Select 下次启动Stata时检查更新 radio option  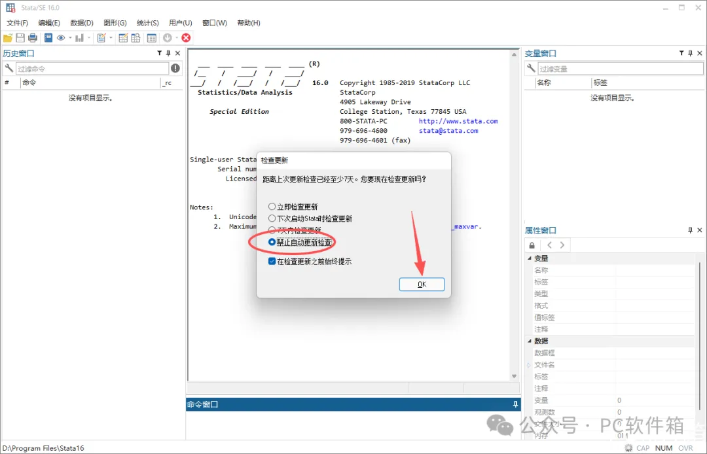pos(272,218)
